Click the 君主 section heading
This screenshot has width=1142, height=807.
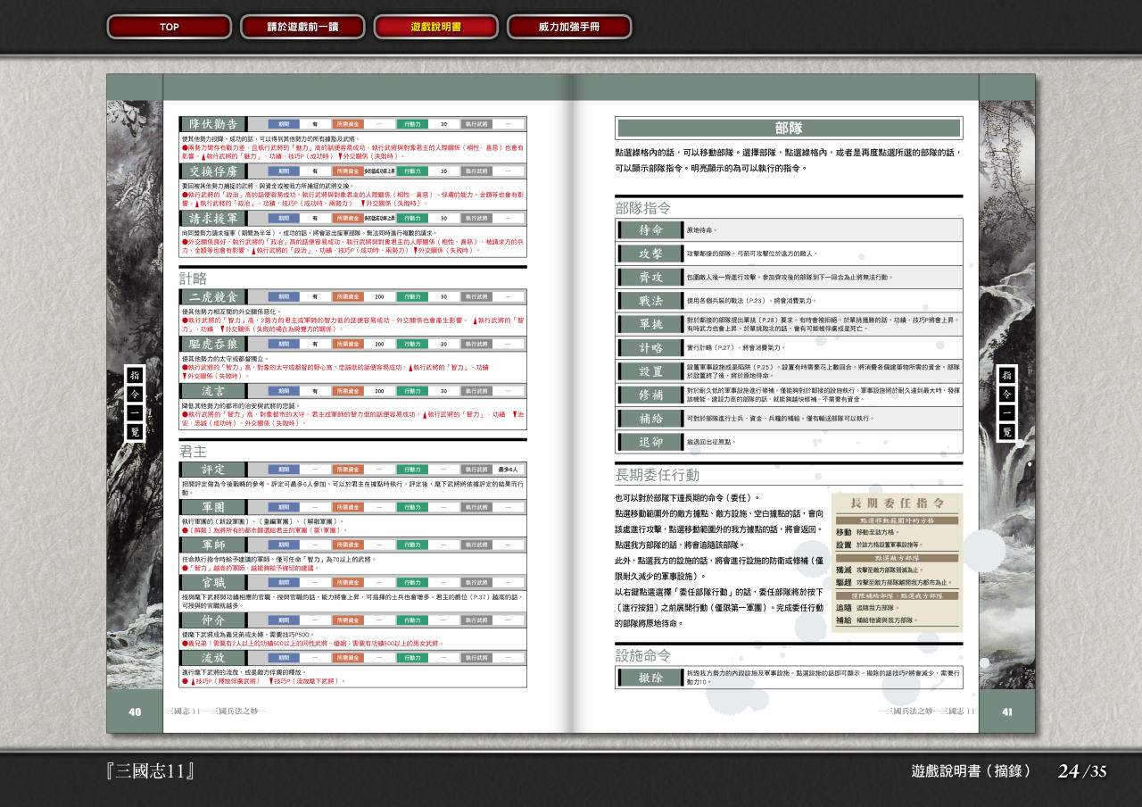coord(194,452)
